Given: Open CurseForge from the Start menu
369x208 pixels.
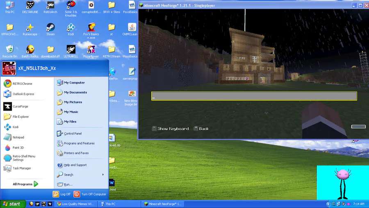Looking at the screenshot, I should [x=16, y=106].
